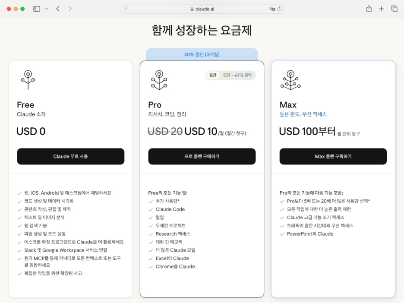Select the 월간 monthly billing toggle
This screenshot has height=303, width=404.
(212, 75)
